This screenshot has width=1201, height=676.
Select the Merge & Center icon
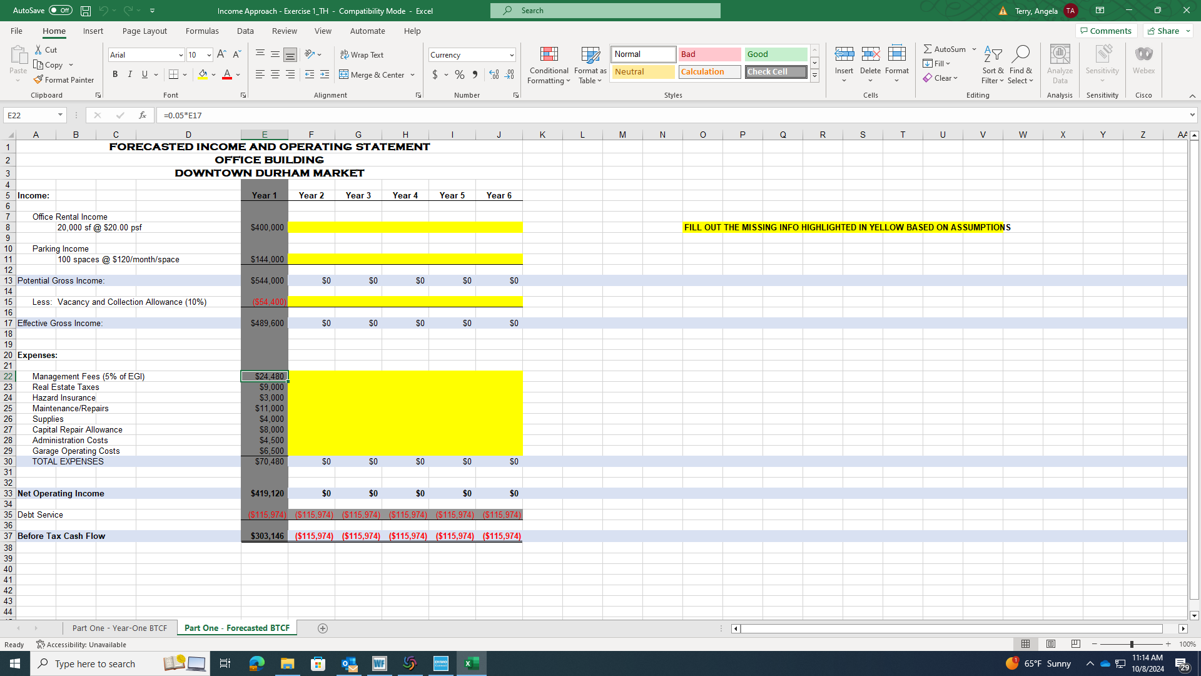344,74
